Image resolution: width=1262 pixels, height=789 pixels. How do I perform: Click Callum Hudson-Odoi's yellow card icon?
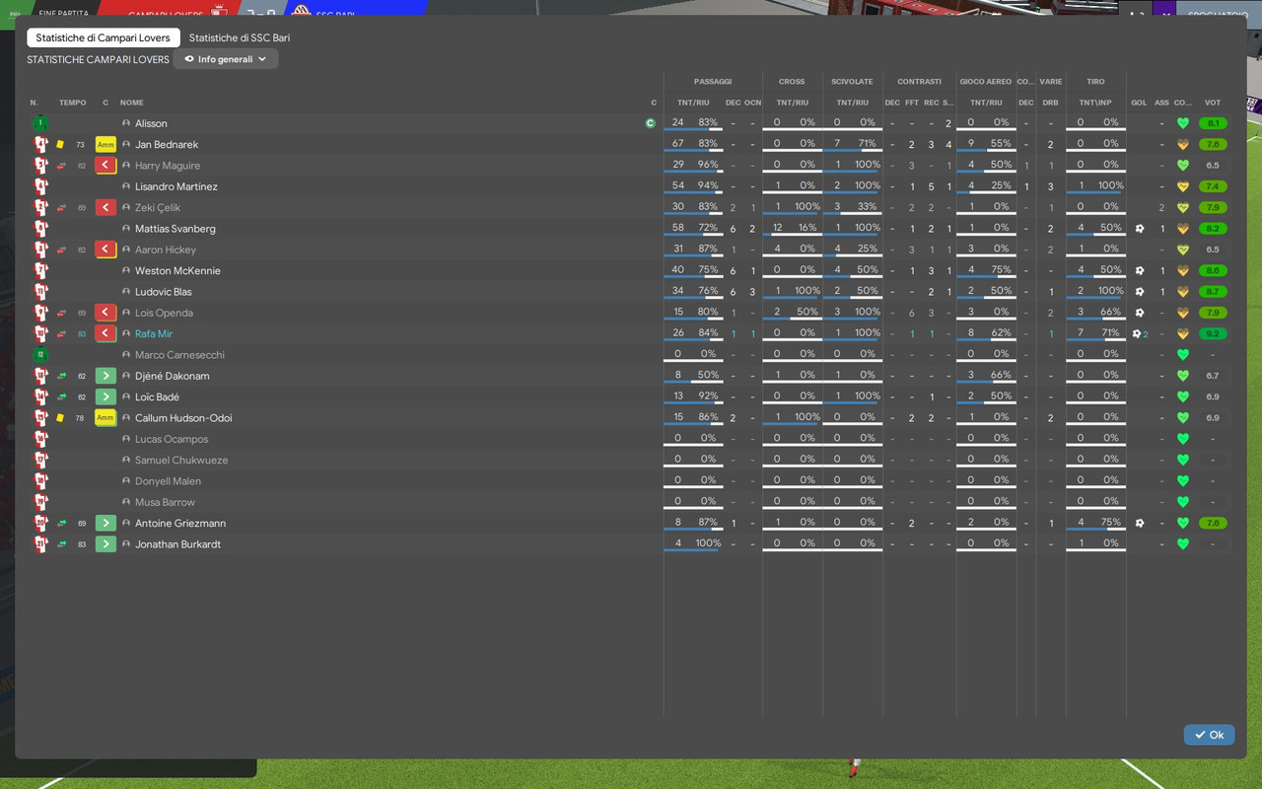(60, 418)
